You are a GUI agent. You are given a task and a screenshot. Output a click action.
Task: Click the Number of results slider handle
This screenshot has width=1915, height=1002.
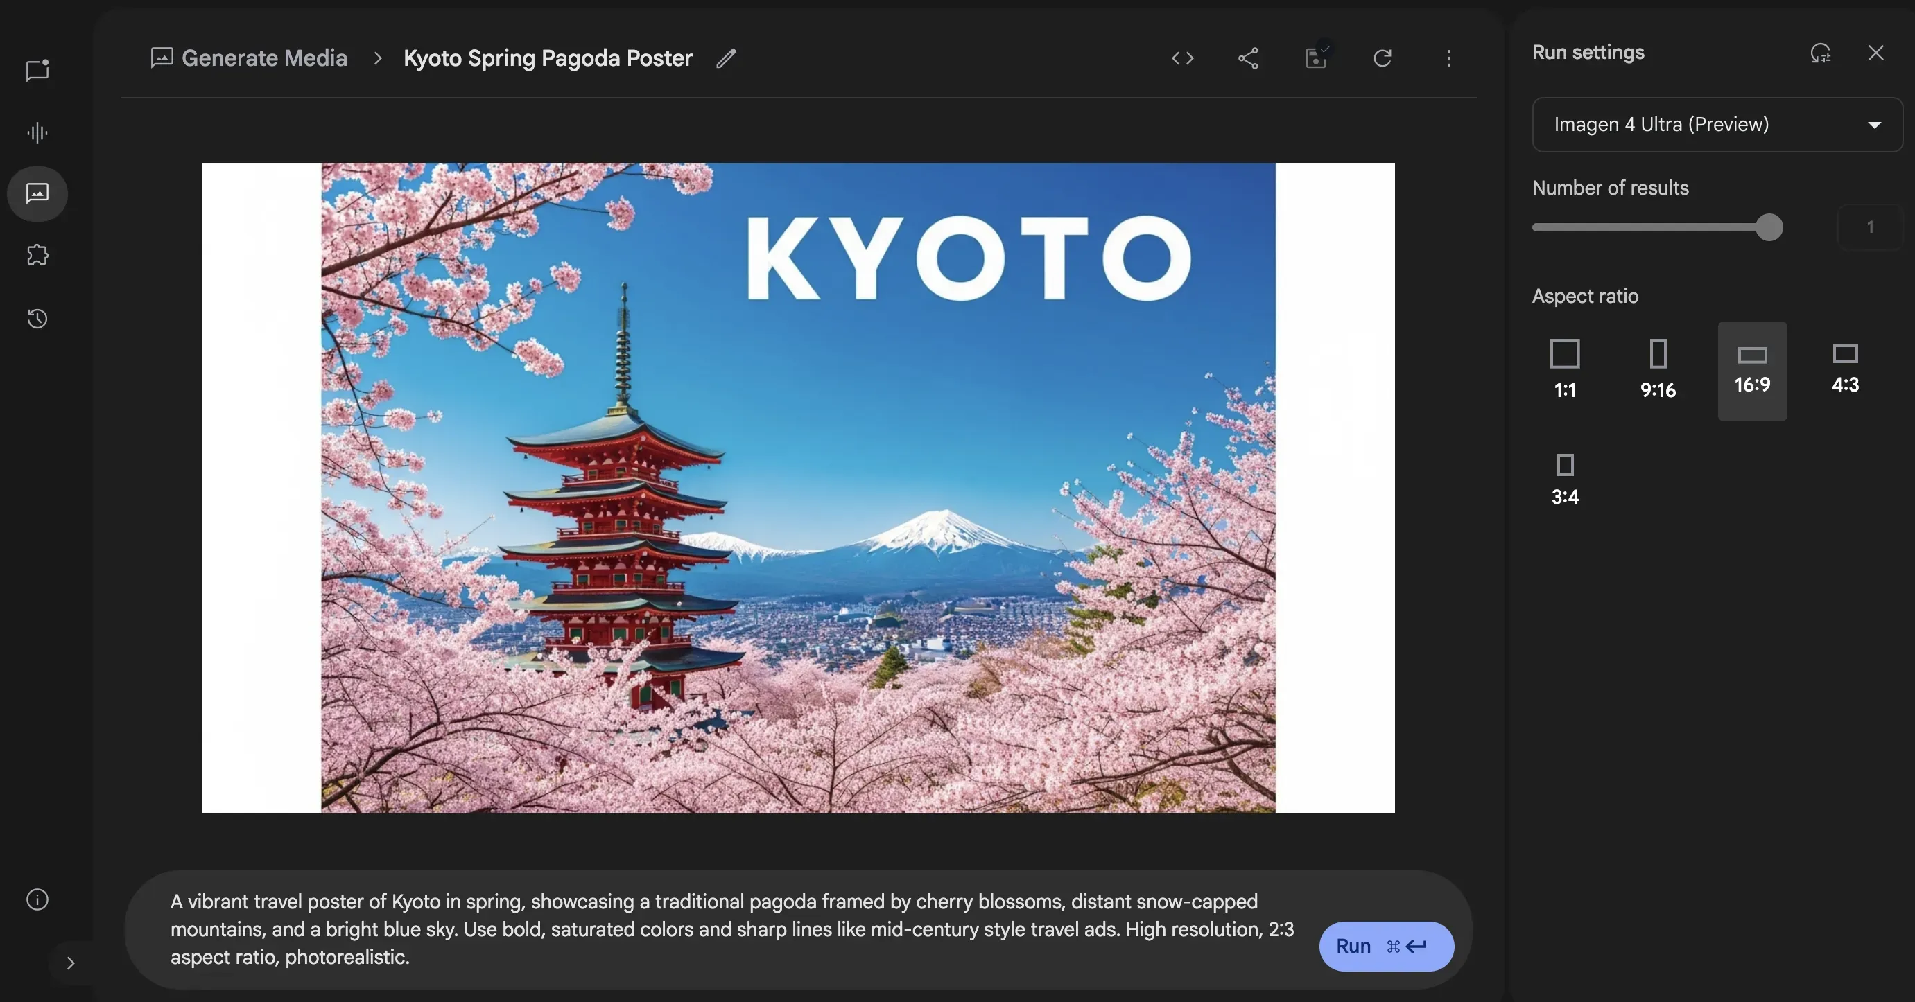click(1769, 227)
